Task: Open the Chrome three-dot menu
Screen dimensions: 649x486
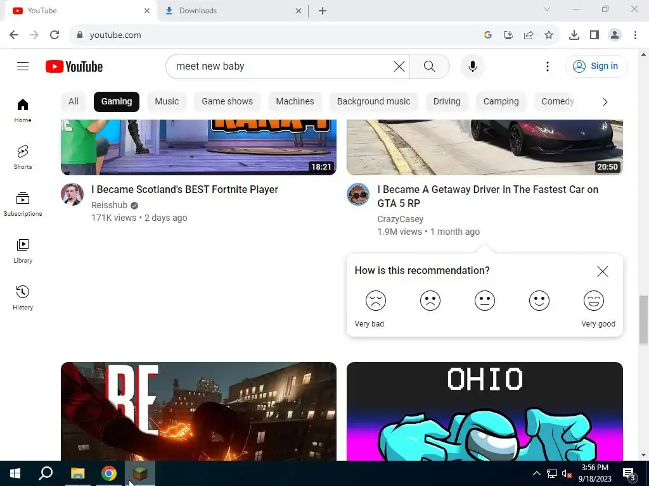Action: point(635,35)
